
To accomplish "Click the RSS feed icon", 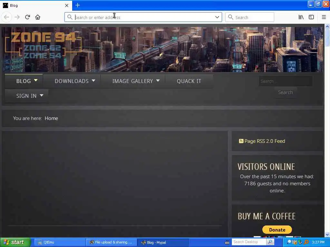I will 241,141.
